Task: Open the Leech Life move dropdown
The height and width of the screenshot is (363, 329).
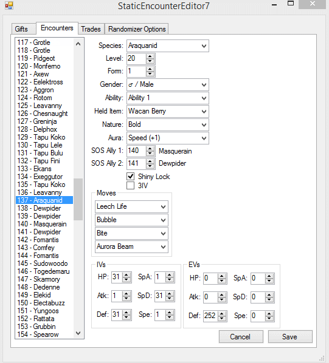Action: 163,207
